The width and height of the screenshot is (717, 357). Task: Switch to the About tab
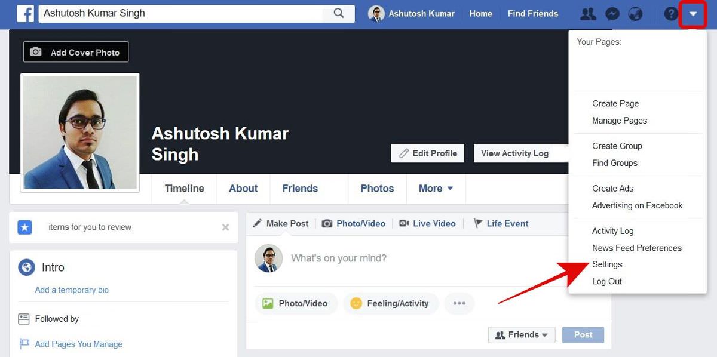[243, 188]
